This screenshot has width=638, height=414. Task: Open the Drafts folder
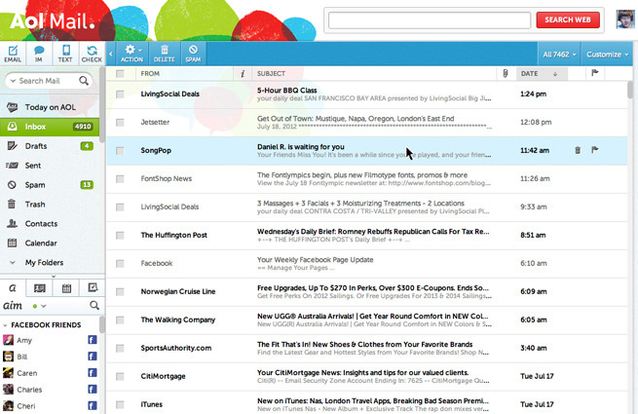[x=50, y=146]
